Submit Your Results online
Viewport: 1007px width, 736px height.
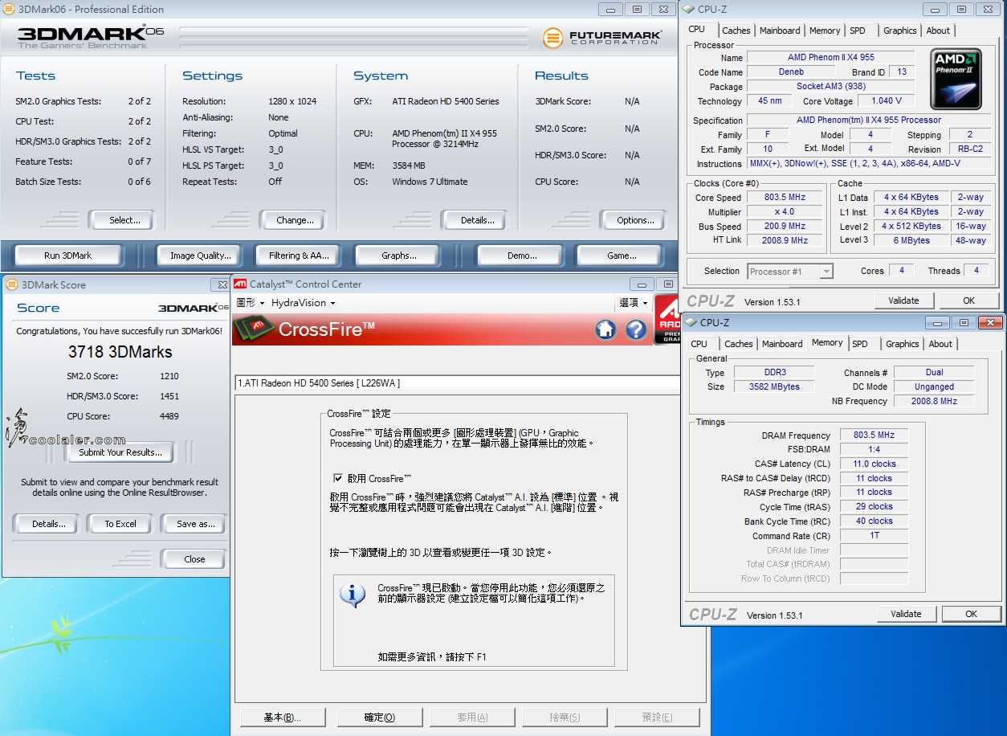click(120, 452)
